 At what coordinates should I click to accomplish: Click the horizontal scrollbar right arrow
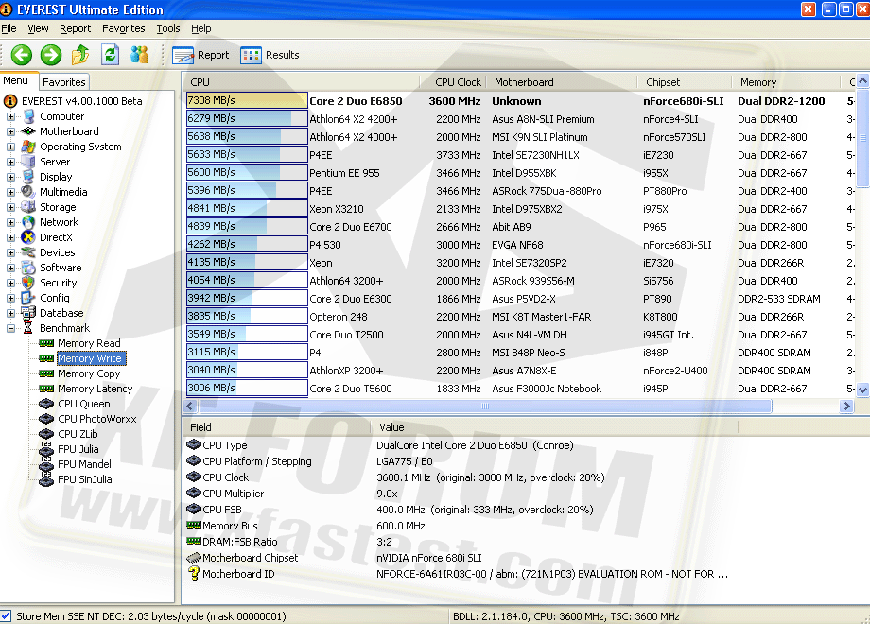point(846,406)
